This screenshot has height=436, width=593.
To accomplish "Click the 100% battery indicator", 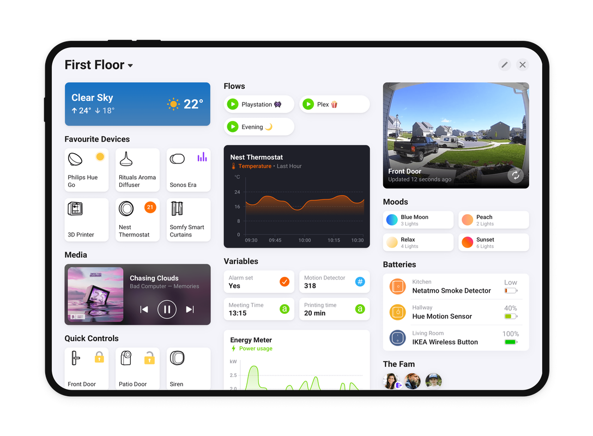I will [511, 342].
